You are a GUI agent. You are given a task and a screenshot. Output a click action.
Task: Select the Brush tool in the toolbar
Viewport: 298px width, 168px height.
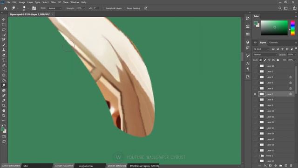click(4, 45)
